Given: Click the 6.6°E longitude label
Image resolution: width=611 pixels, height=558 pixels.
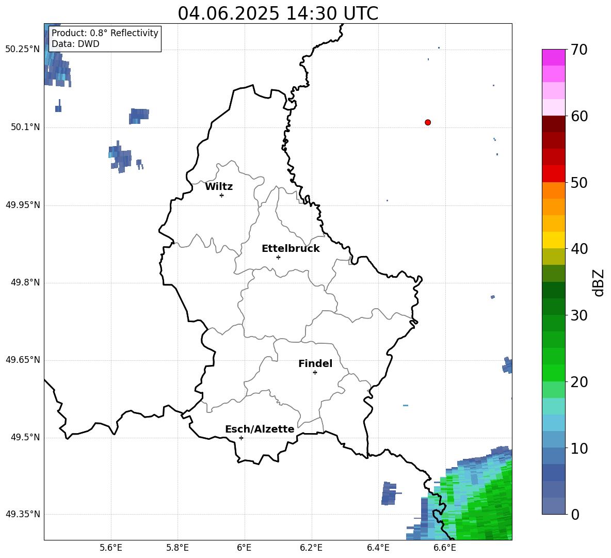Looking at the screenshot, I should click(445, 548).
